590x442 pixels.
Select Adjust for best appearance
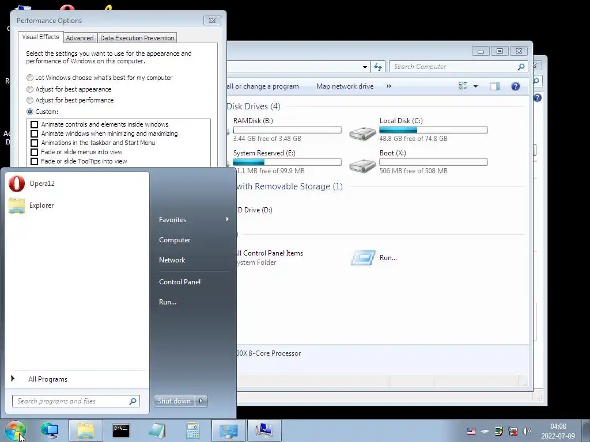pos(30,89)
